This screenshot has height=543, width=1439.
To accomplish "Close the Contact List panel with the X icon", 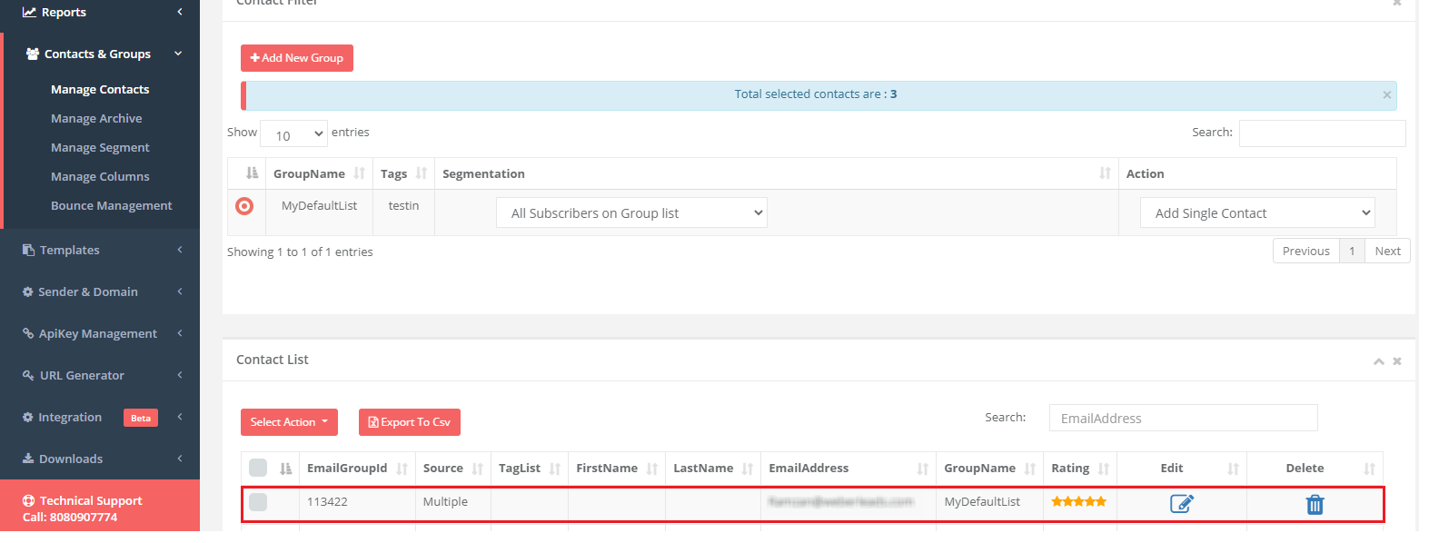I will tap(1397, 361).
